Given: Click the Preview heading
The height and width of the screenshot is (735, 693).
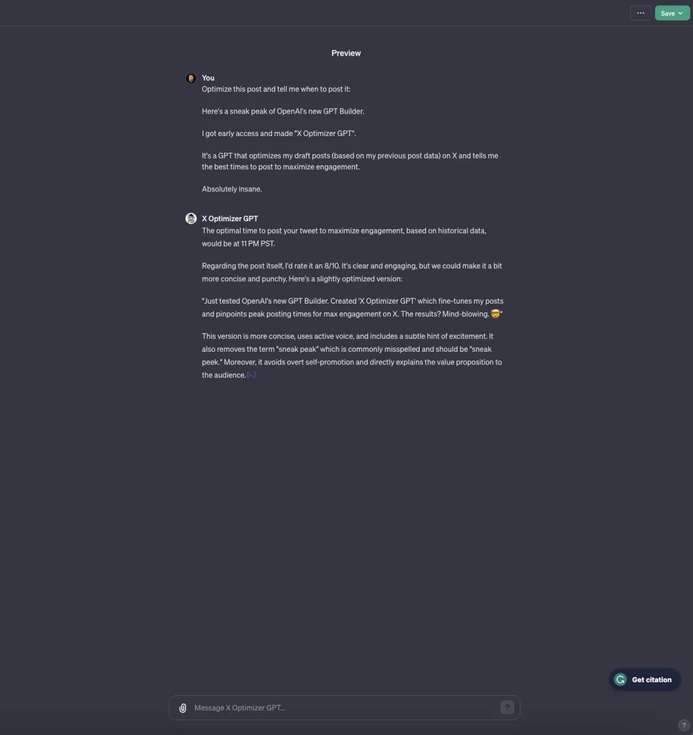Looking at the screenshot, I should [x=346, y=53].
